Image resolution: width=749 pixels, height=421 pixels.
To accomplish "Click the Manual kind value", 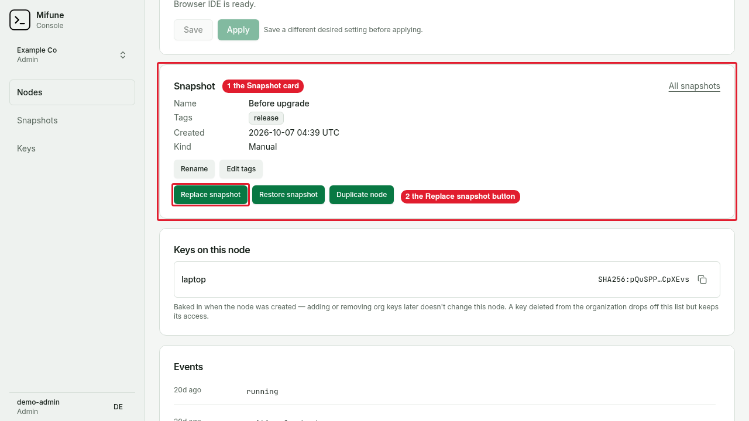I will point(263,147).
